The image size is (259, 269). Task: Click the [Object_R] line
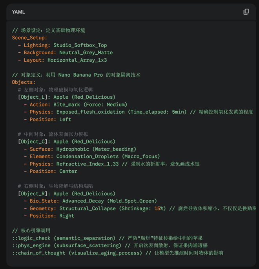pos(67,193)
